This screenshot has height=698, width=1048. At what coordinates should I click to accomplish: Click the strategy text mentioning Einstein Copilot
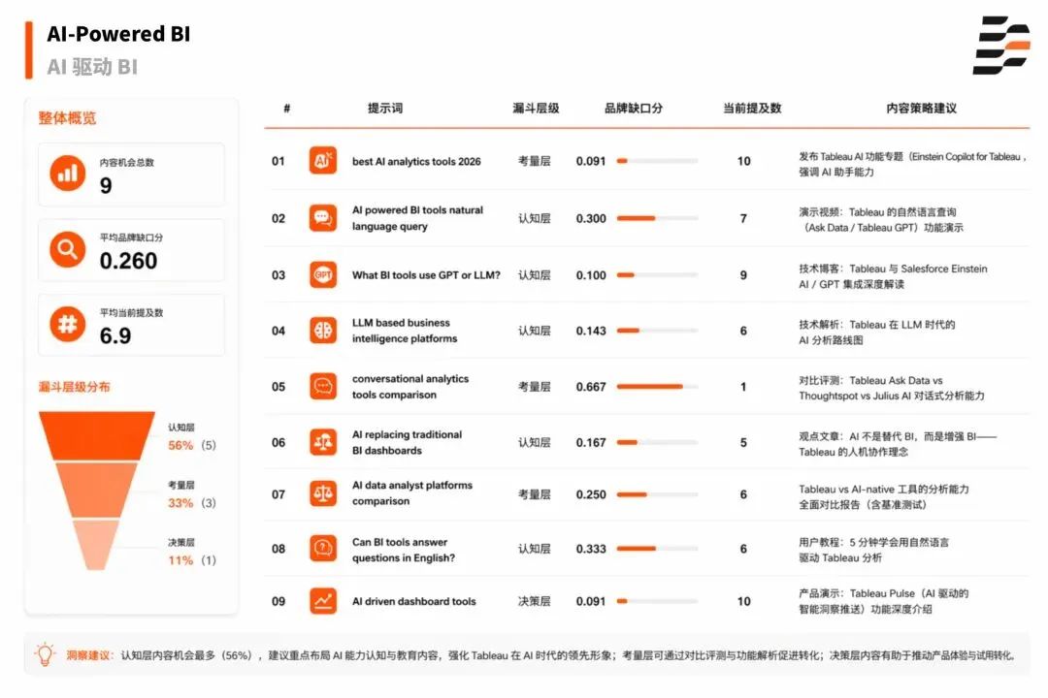pos(912,164)
